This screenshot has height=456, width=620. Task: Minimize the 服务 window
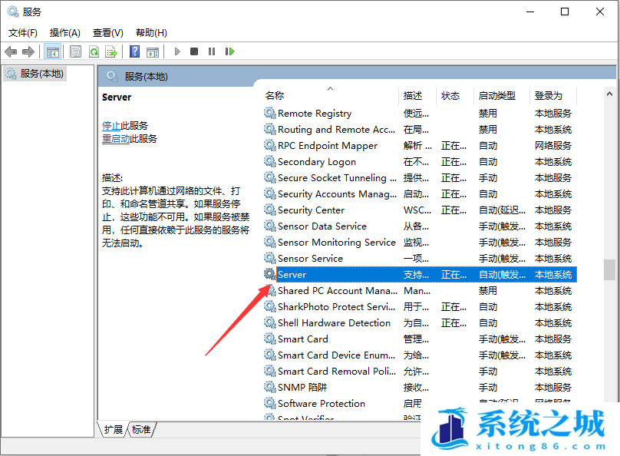click(x=530, y=12)
